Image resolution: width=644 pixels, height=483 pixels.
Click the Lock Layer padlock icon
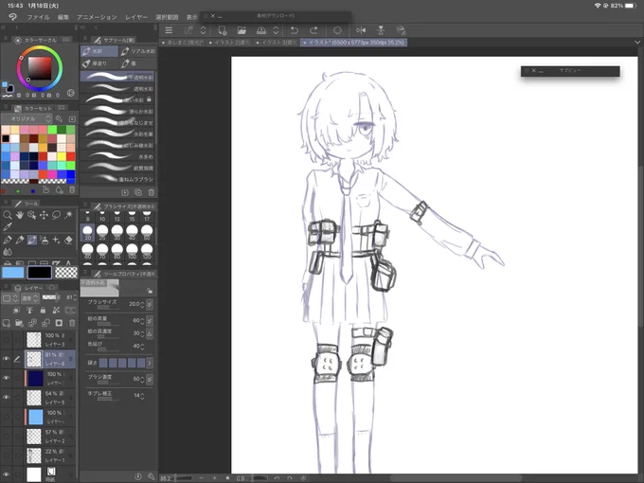tap(43, 310)
